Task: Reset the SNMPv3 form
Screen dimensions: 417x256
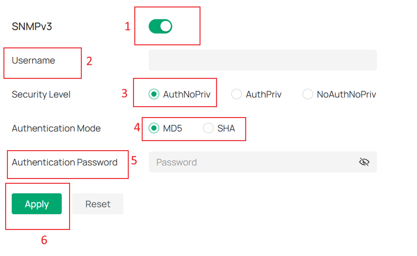Action: 97,204
